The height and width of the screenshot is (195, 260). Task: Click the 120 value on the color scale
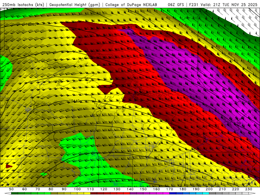pyautogui.click(x=104, y=189)
